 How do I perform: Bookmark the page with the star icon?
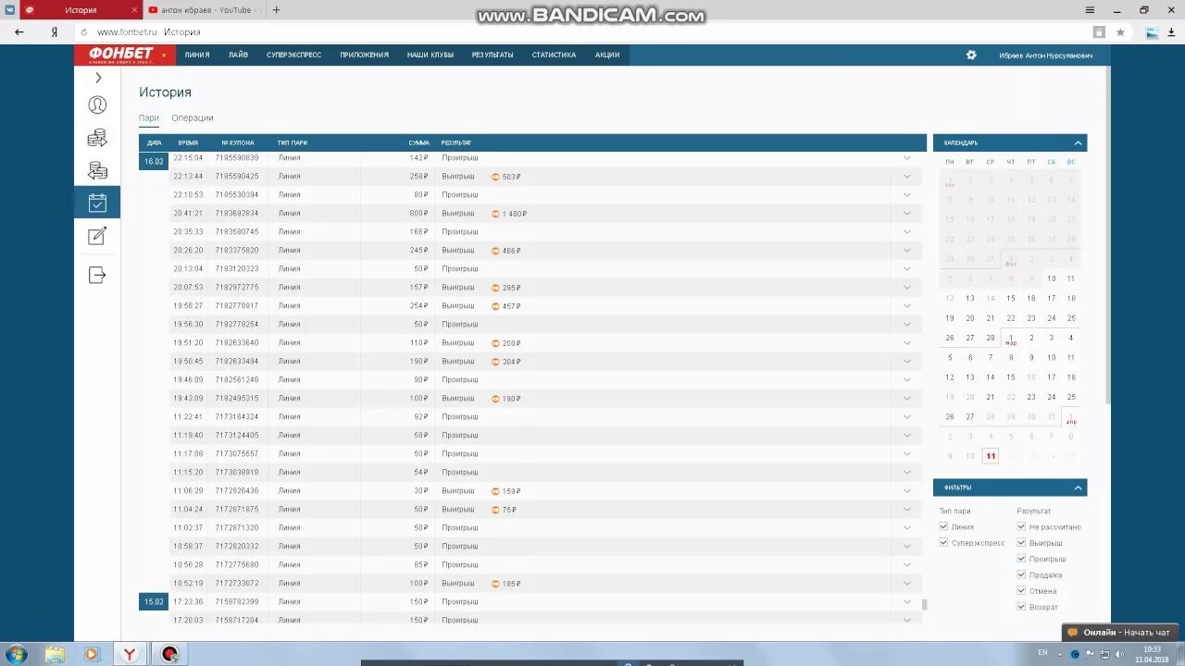1120,31
